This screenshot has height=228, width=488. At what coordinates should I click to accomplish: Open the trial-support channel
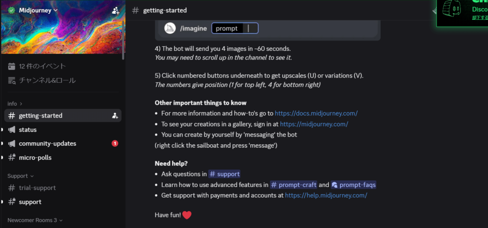pos(37,188)
